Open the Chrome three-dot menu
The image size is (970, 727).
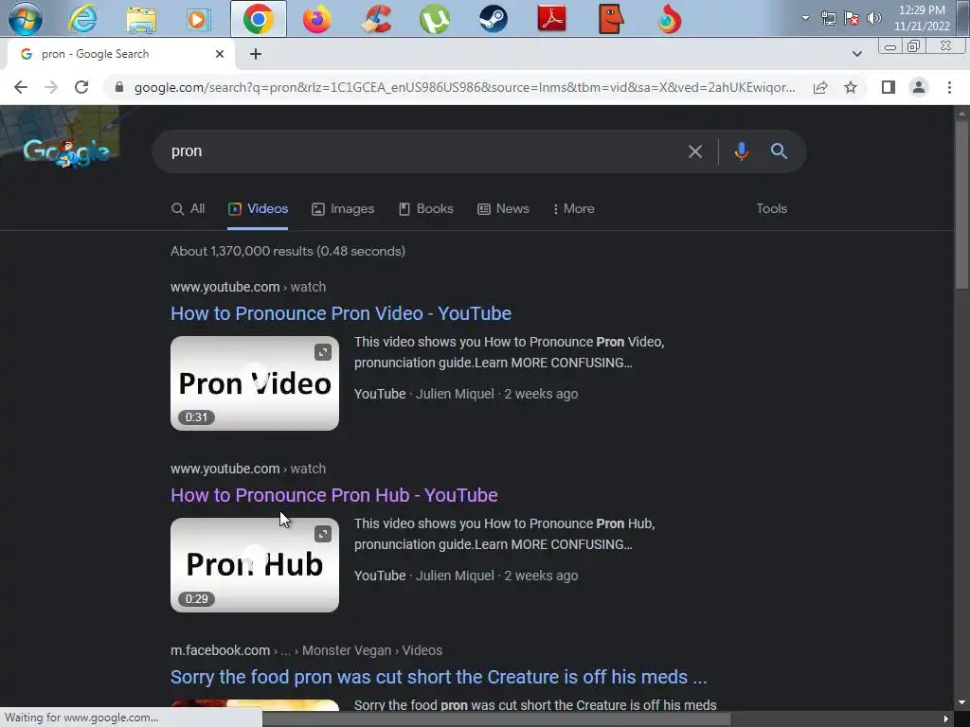coord(949,87)
